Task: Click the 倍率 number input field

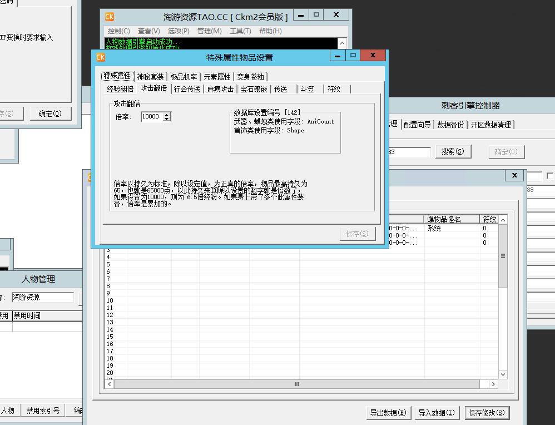Action: [x=151, y=116]
